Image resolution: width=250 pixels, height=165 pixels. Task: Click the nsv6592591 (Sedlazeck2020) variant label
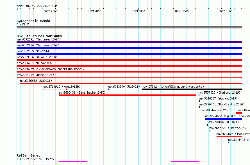39,39
